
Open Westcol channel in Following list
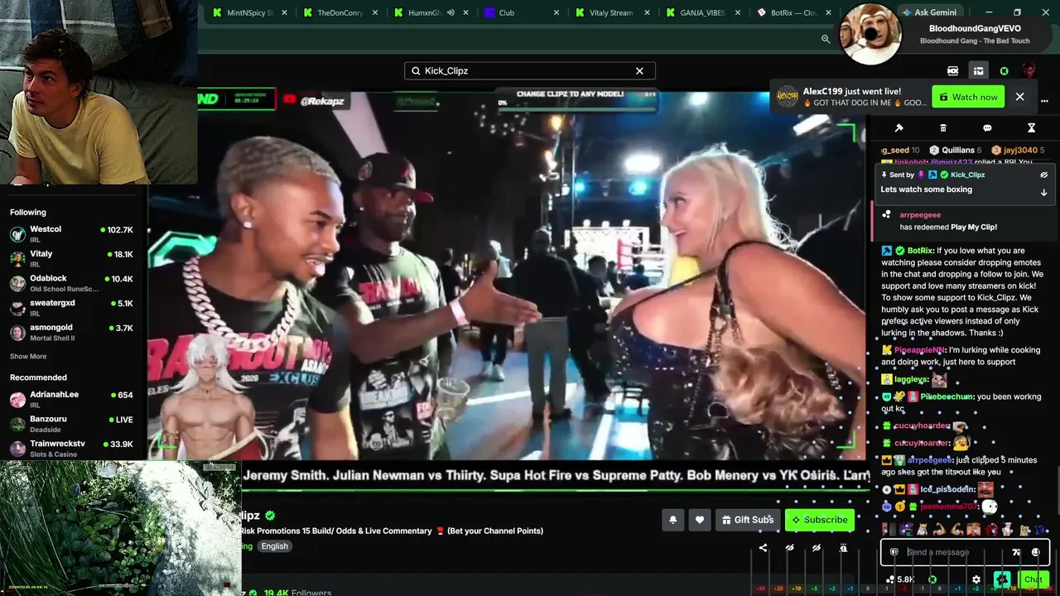click(x=71, y=233)
